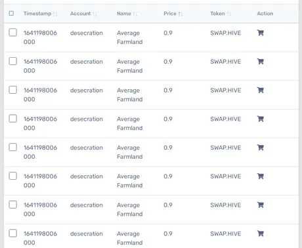The height and width of the screenshot is (248, 302).
Task: Click Average Farmland name in third row
Action: point(130,94)
